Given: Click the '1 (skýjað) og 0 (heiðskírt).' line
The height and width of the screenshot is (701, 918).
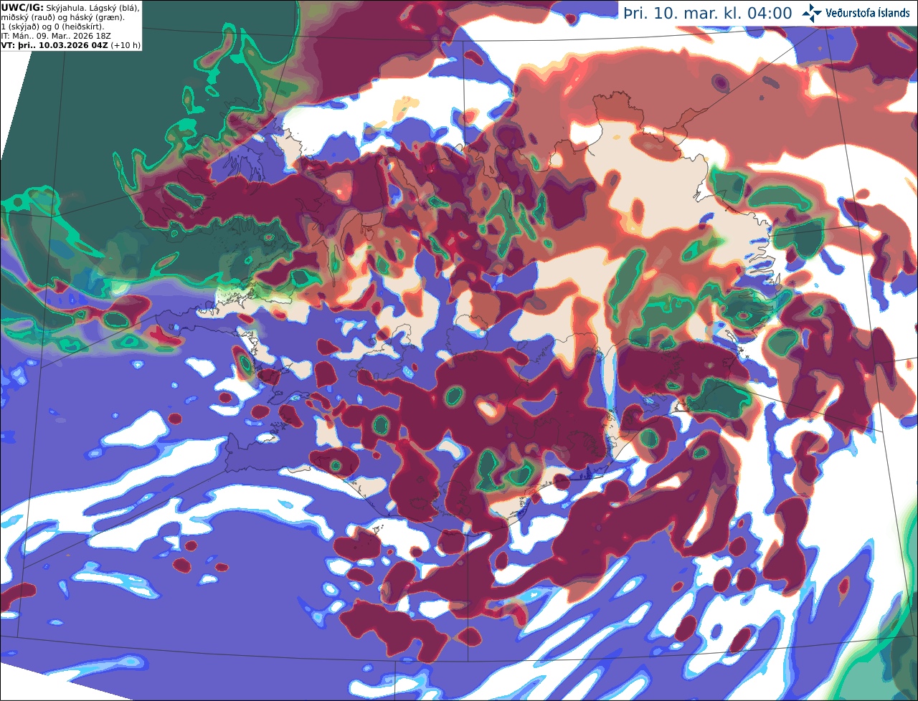Looking at the screenshot, I should (x=52, y=27).
